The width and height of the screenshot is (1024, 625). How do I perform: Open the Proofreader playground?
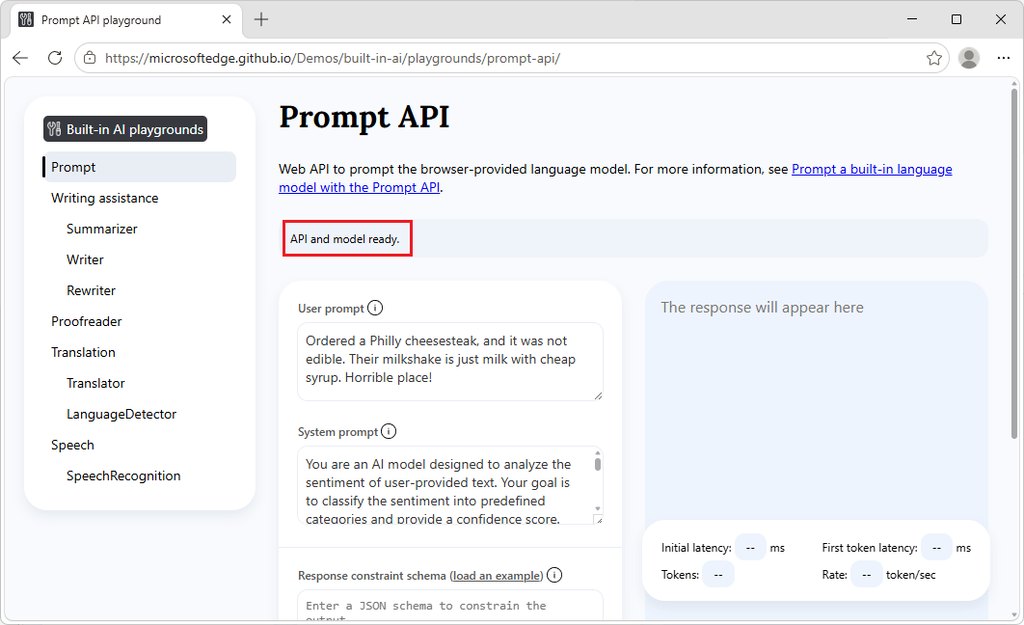point(86,321)
